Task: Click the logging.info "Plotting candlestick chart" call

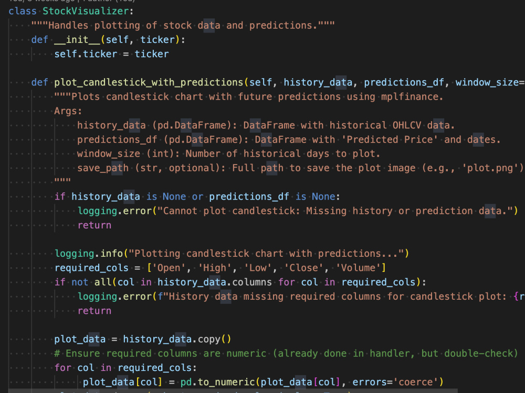Action: 232,254
